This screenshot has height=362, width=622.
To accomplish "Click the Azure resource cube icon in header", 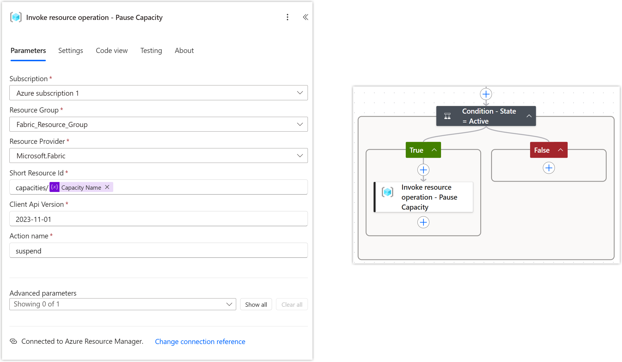I will pos(16,17).
